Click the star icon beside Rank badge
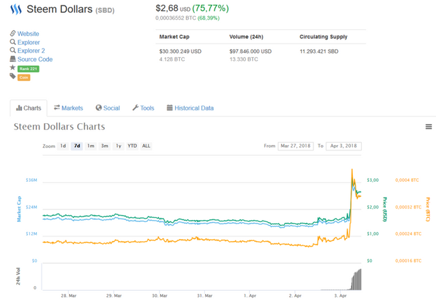 12,67
